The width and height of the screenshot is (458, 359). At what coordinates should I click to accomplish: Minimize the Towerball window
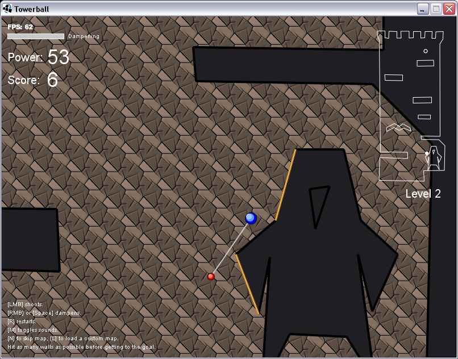(422, 9)
